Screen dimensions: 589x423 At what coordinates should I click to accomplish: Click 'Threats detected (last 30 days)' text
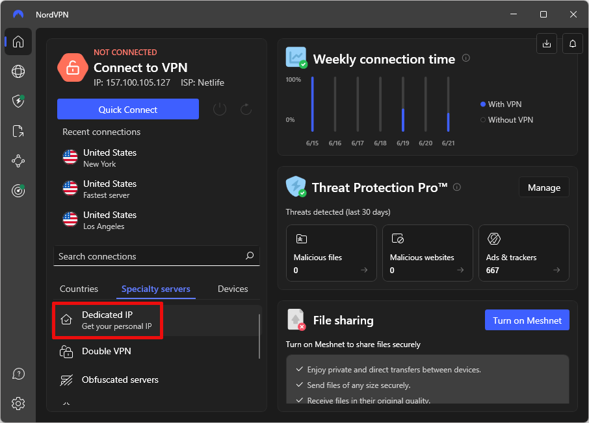(x=338, y=212)
